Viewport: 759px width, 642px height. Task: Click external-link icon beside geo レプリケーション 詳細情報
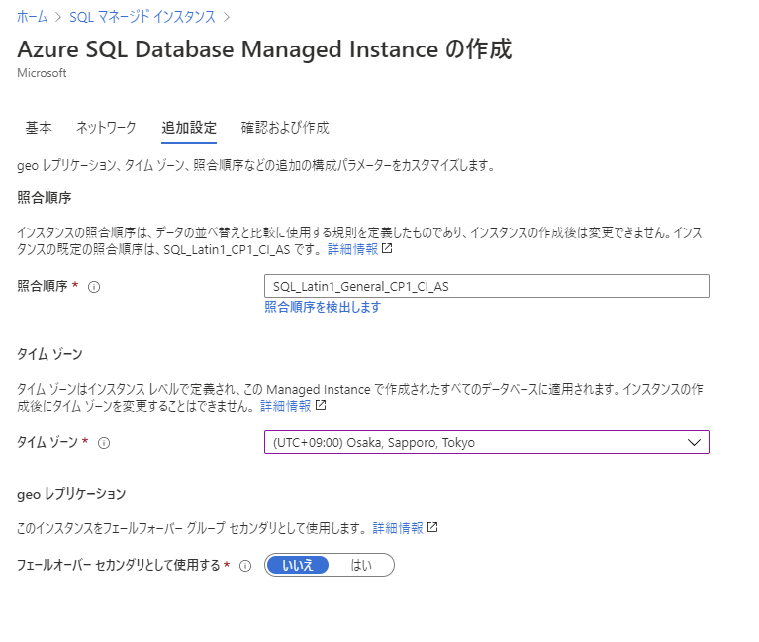[432, 527]
